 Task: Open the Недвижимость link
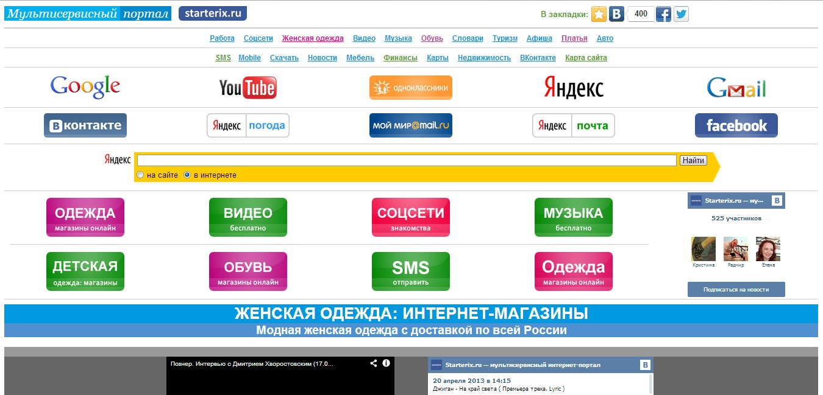[x=484, y=58]
